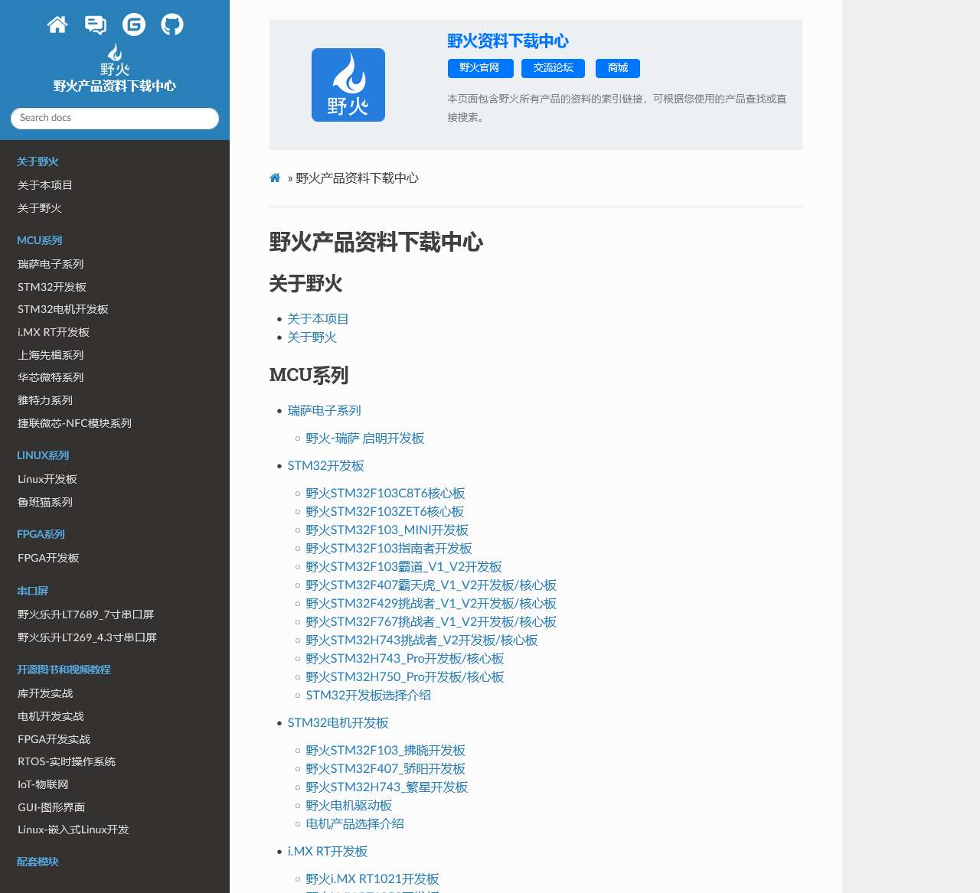Image resolution: width=980 pixels, height=893 pixels.
Task: Click the breadcrumb home icon
Action: coord(275,178)
